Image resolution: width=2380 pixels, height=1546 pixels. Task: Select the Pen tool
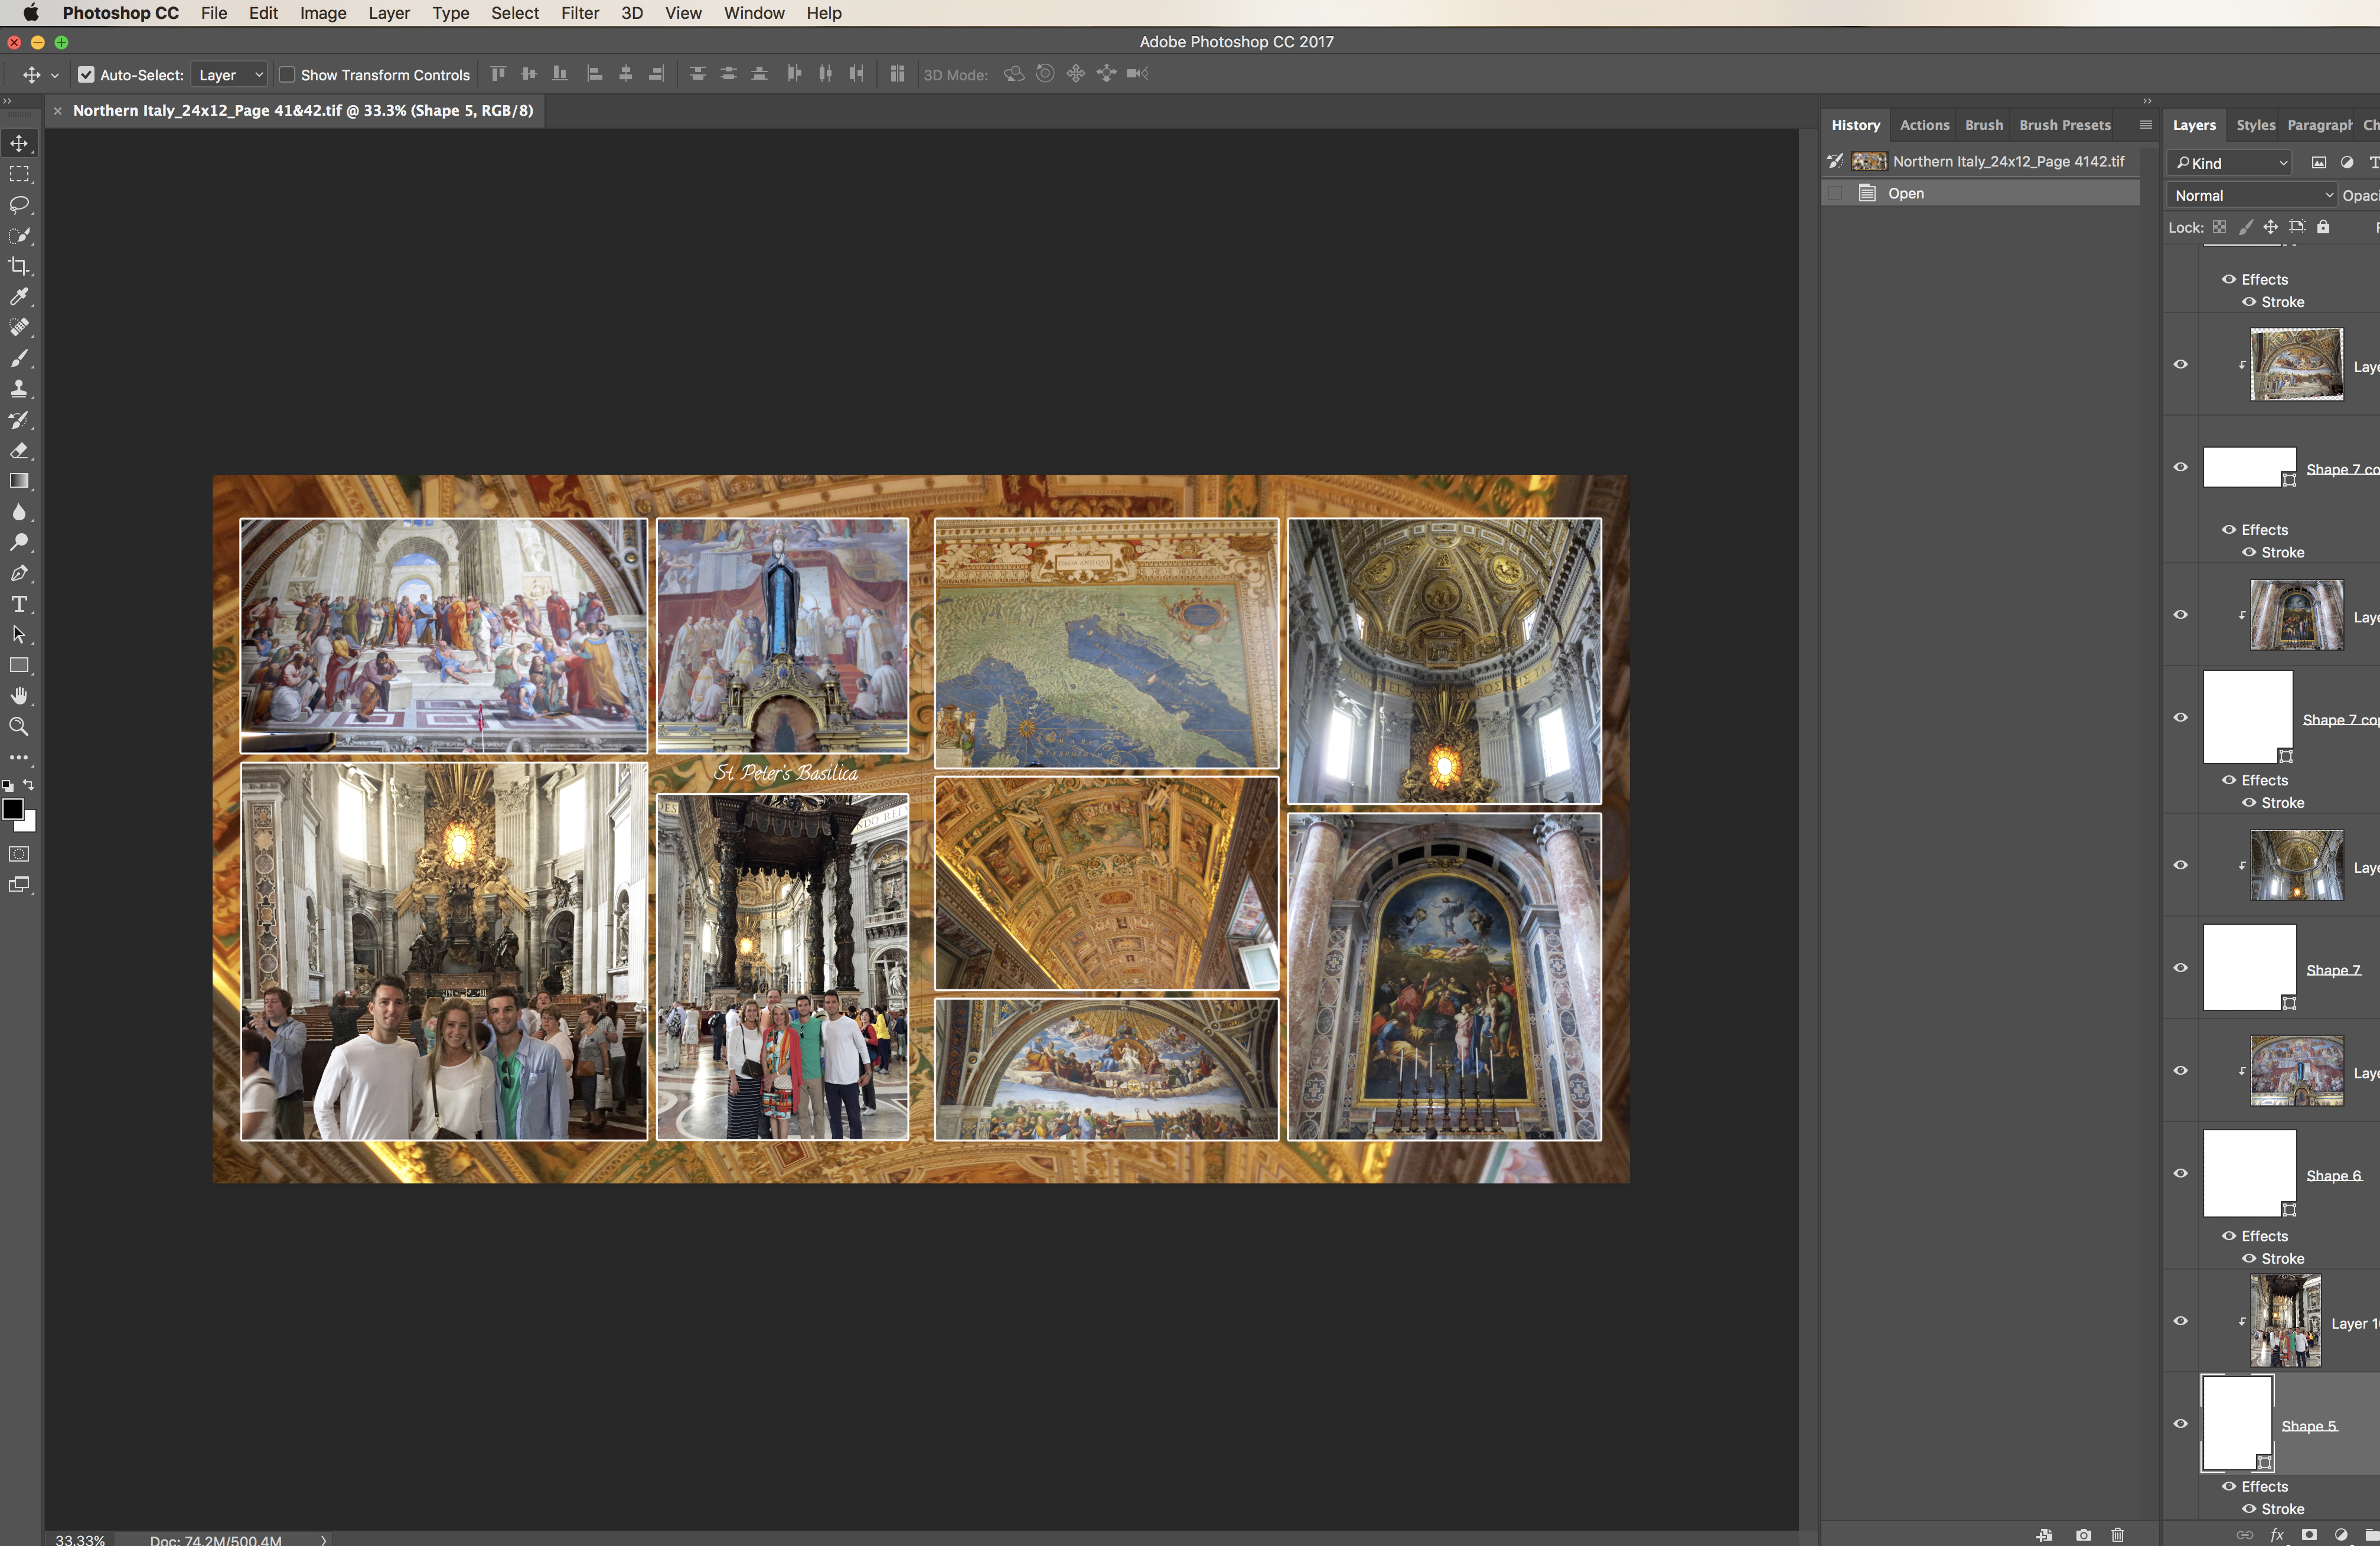pos(19,574)
